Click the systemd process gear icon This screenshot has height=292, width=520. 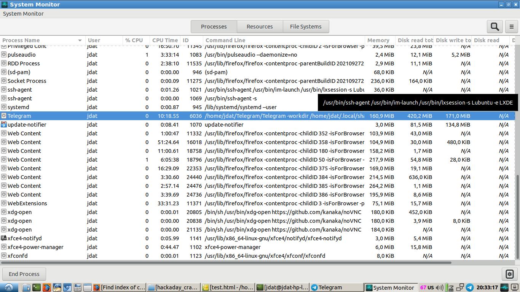pos(4,107)
